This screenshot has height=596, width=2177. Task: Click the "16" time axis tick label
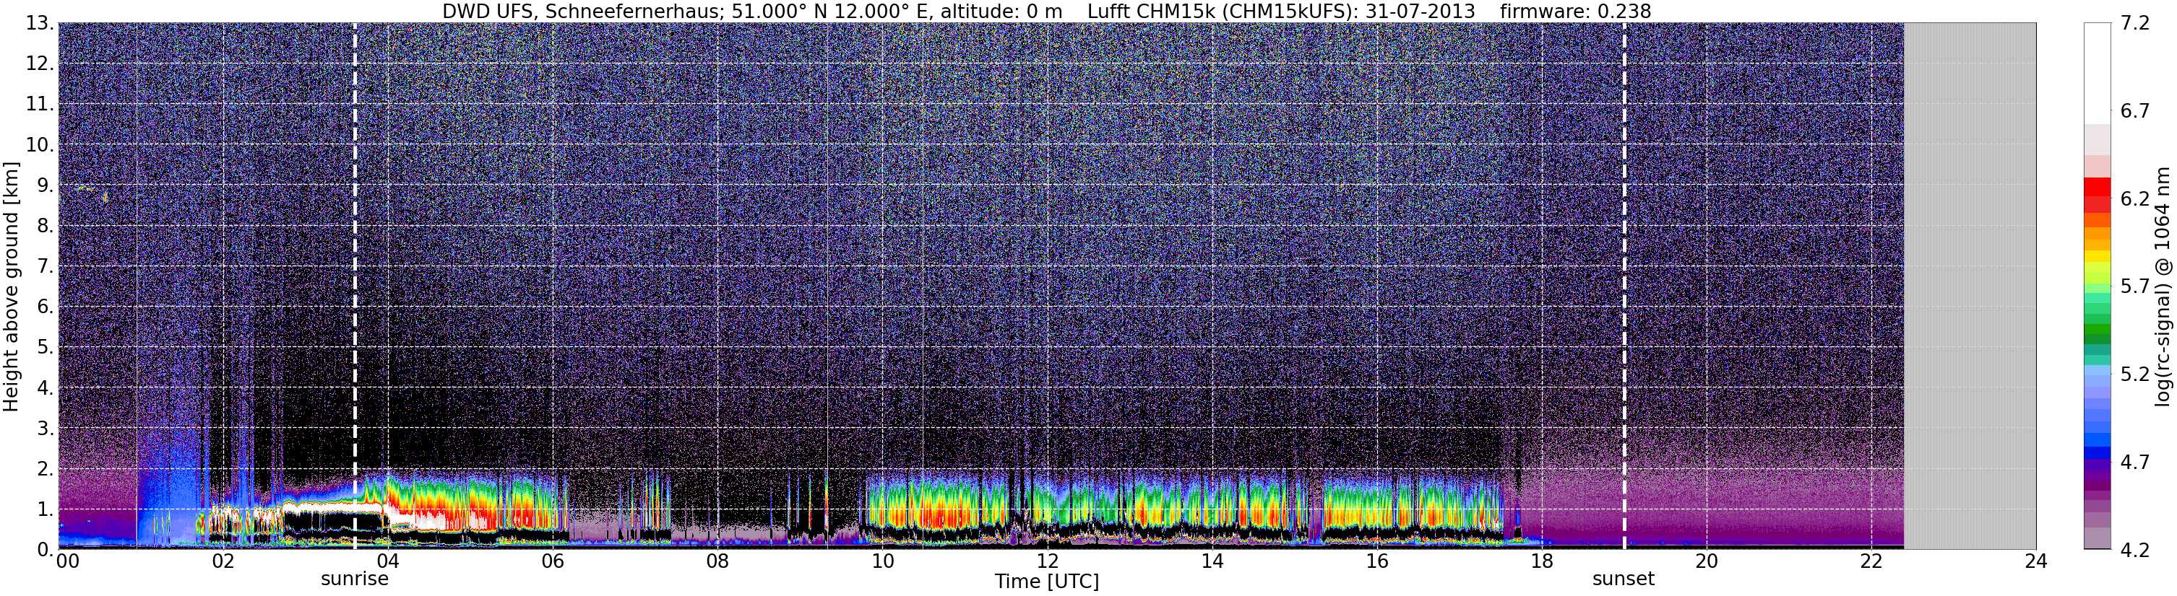(1376, 561)
